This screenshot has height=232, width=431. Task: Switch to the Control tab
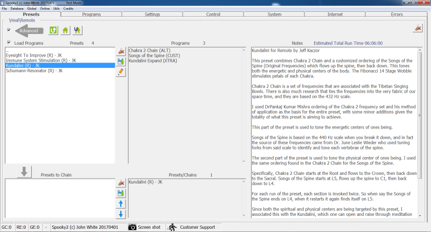213,15
